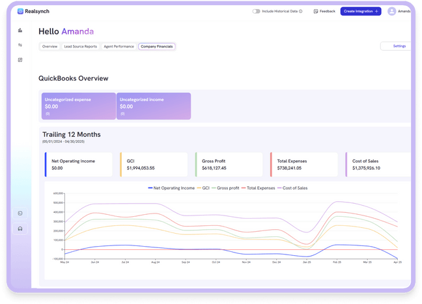Toggle GCI legend series

coord(203,188)
